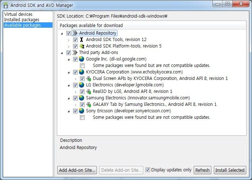
Task: Click the Android SDK Manager title bar icon
Action: click(x=6, y=5)
